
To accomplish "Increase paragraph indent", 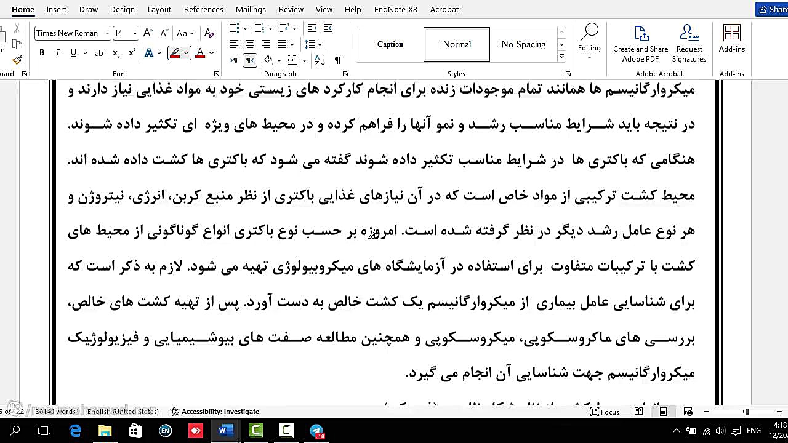I will 328,28.
